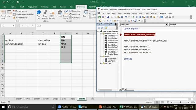Click insert function fx button

pos(32,26)
